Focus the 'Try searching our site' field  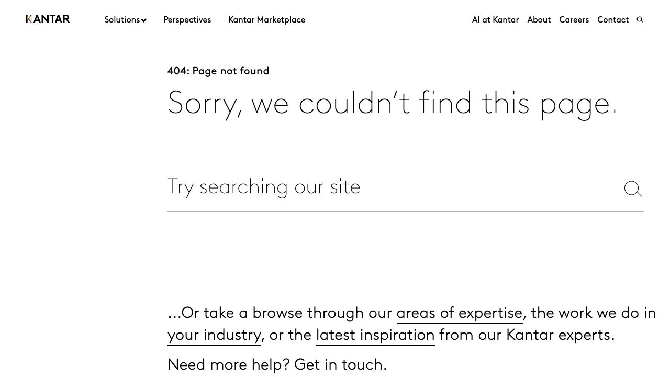387,187
